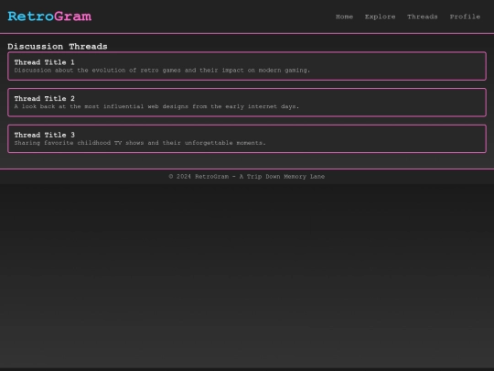This screenshot has height=371, width=494.
Task: Open the Explore nav link
Action: [380, 16]
